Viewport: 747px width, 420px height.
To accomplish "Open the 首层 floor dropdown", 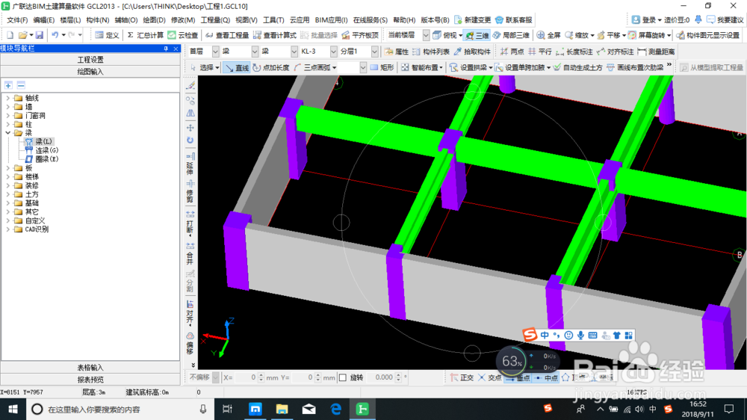I will tap(215, 52).
